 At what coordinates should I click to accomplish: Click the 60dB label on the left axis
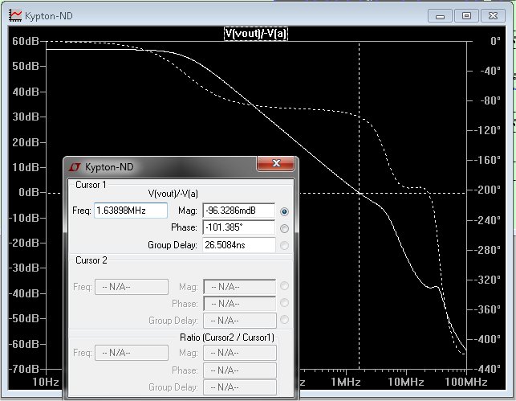coord(26,41)
